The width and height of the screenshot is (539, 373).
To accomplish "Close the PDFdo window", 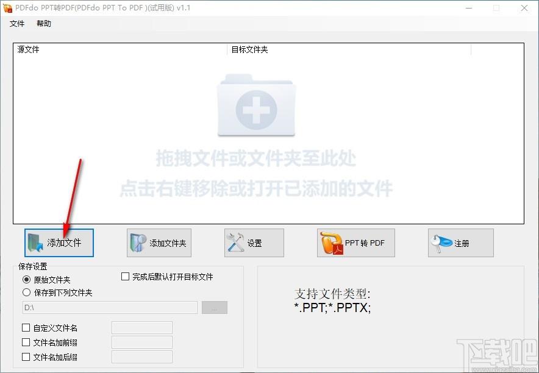I will 524,8.
